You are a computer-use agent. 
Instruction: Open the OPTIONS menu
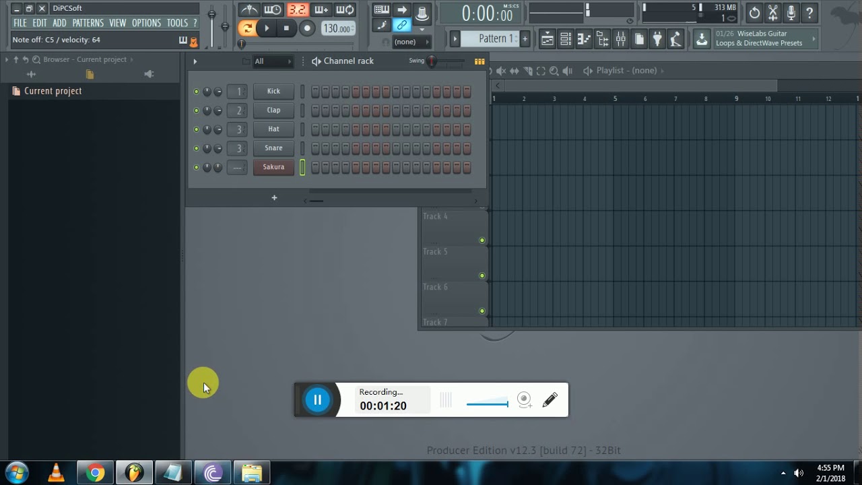(146, 23)
